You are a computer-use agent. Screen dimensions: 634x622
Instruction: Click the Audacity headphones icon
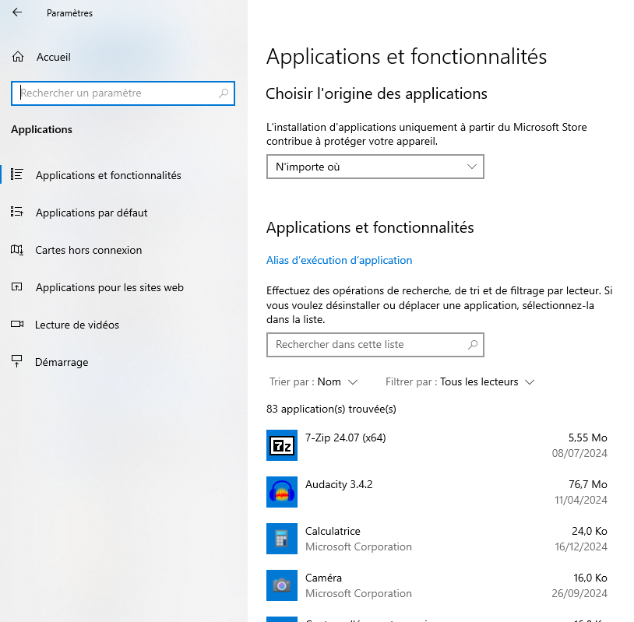pyautogui.click(x=282, y=492)
